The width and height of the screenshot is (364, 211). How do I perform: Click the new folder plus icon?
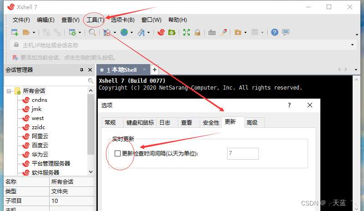click(x=238, y=32)
